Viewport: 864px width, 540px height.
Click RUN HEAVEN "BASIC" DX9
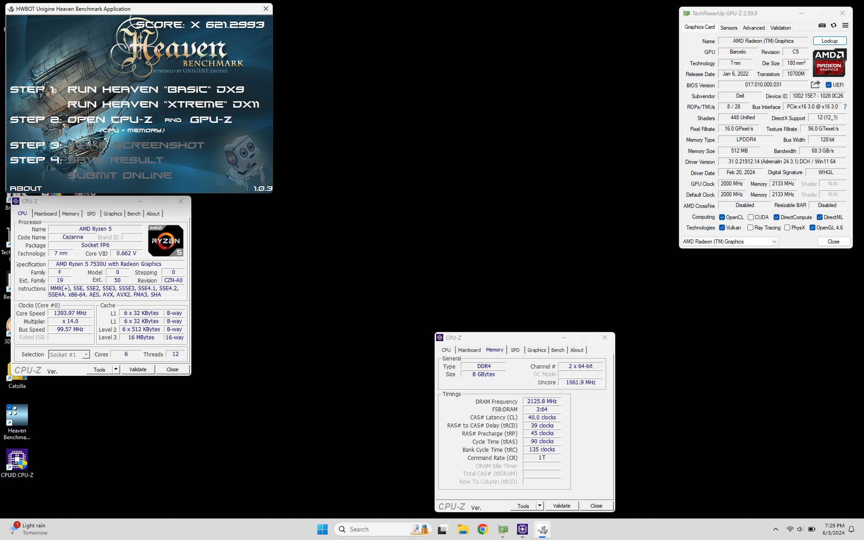pos(156,89)
